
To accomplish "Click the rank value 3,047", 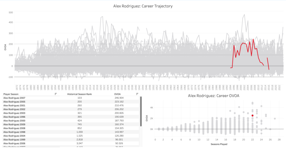I will click(x=80, y=143).
